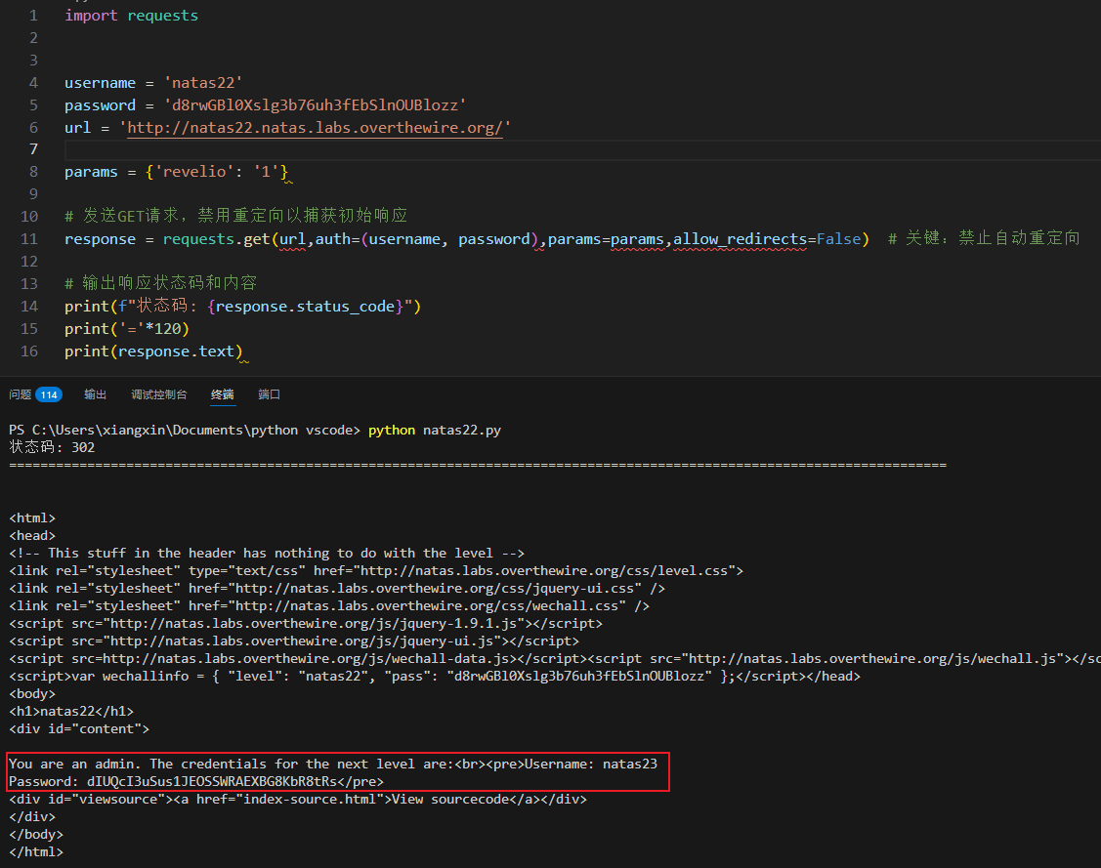
Task: Open the 端口 ports tab
Action: pyautogui.click(x=269, y=394)
